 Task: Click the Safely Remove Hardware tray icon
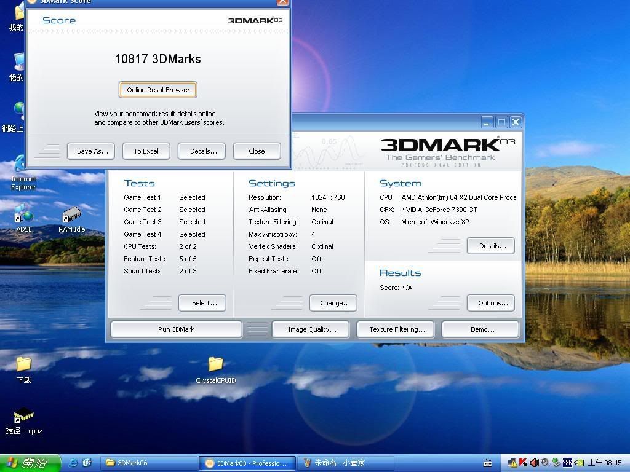click(x=556, y=462)
